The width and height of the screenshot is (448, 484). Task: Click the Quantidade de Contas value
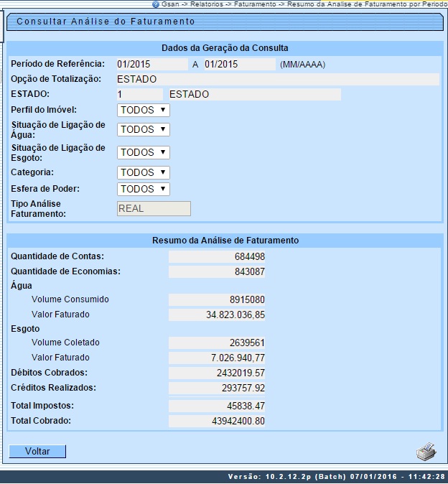pos(217,256)
